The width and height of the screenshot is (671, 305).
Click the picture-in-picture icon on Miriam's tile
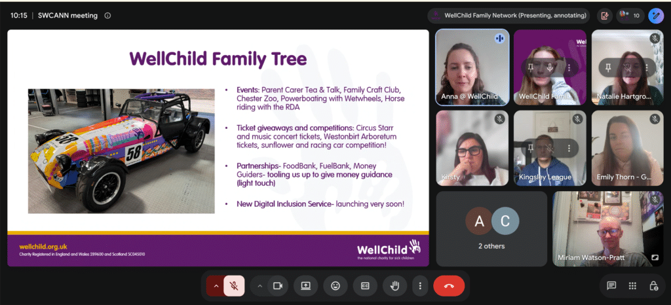pyautogui.click(x=655, y=258)
